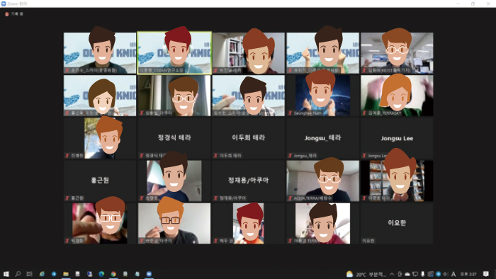
Task: Open Google Chrome from the taskbar
Action: pos(113,274)
